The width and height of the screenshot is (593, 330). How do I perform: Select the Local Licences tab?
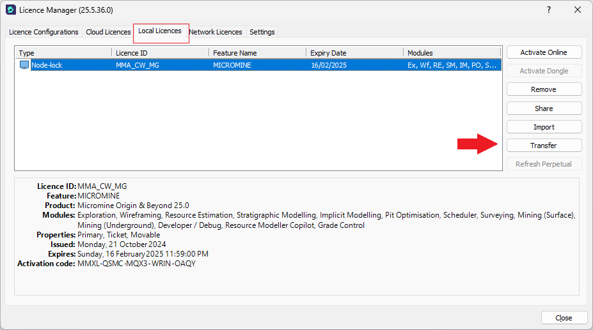pyautogui.click(x=159, y=31)
